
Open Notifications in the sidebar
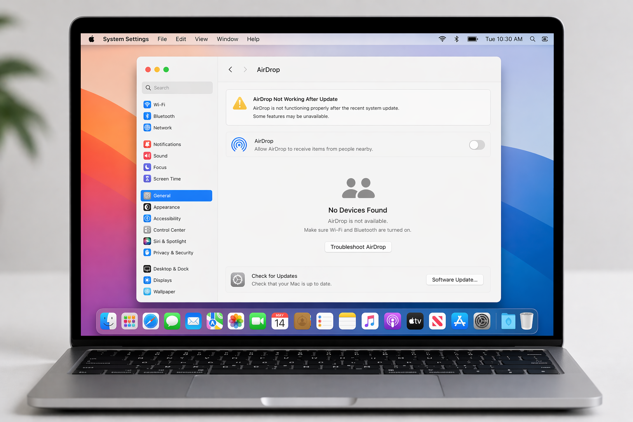tap(176, 144)
